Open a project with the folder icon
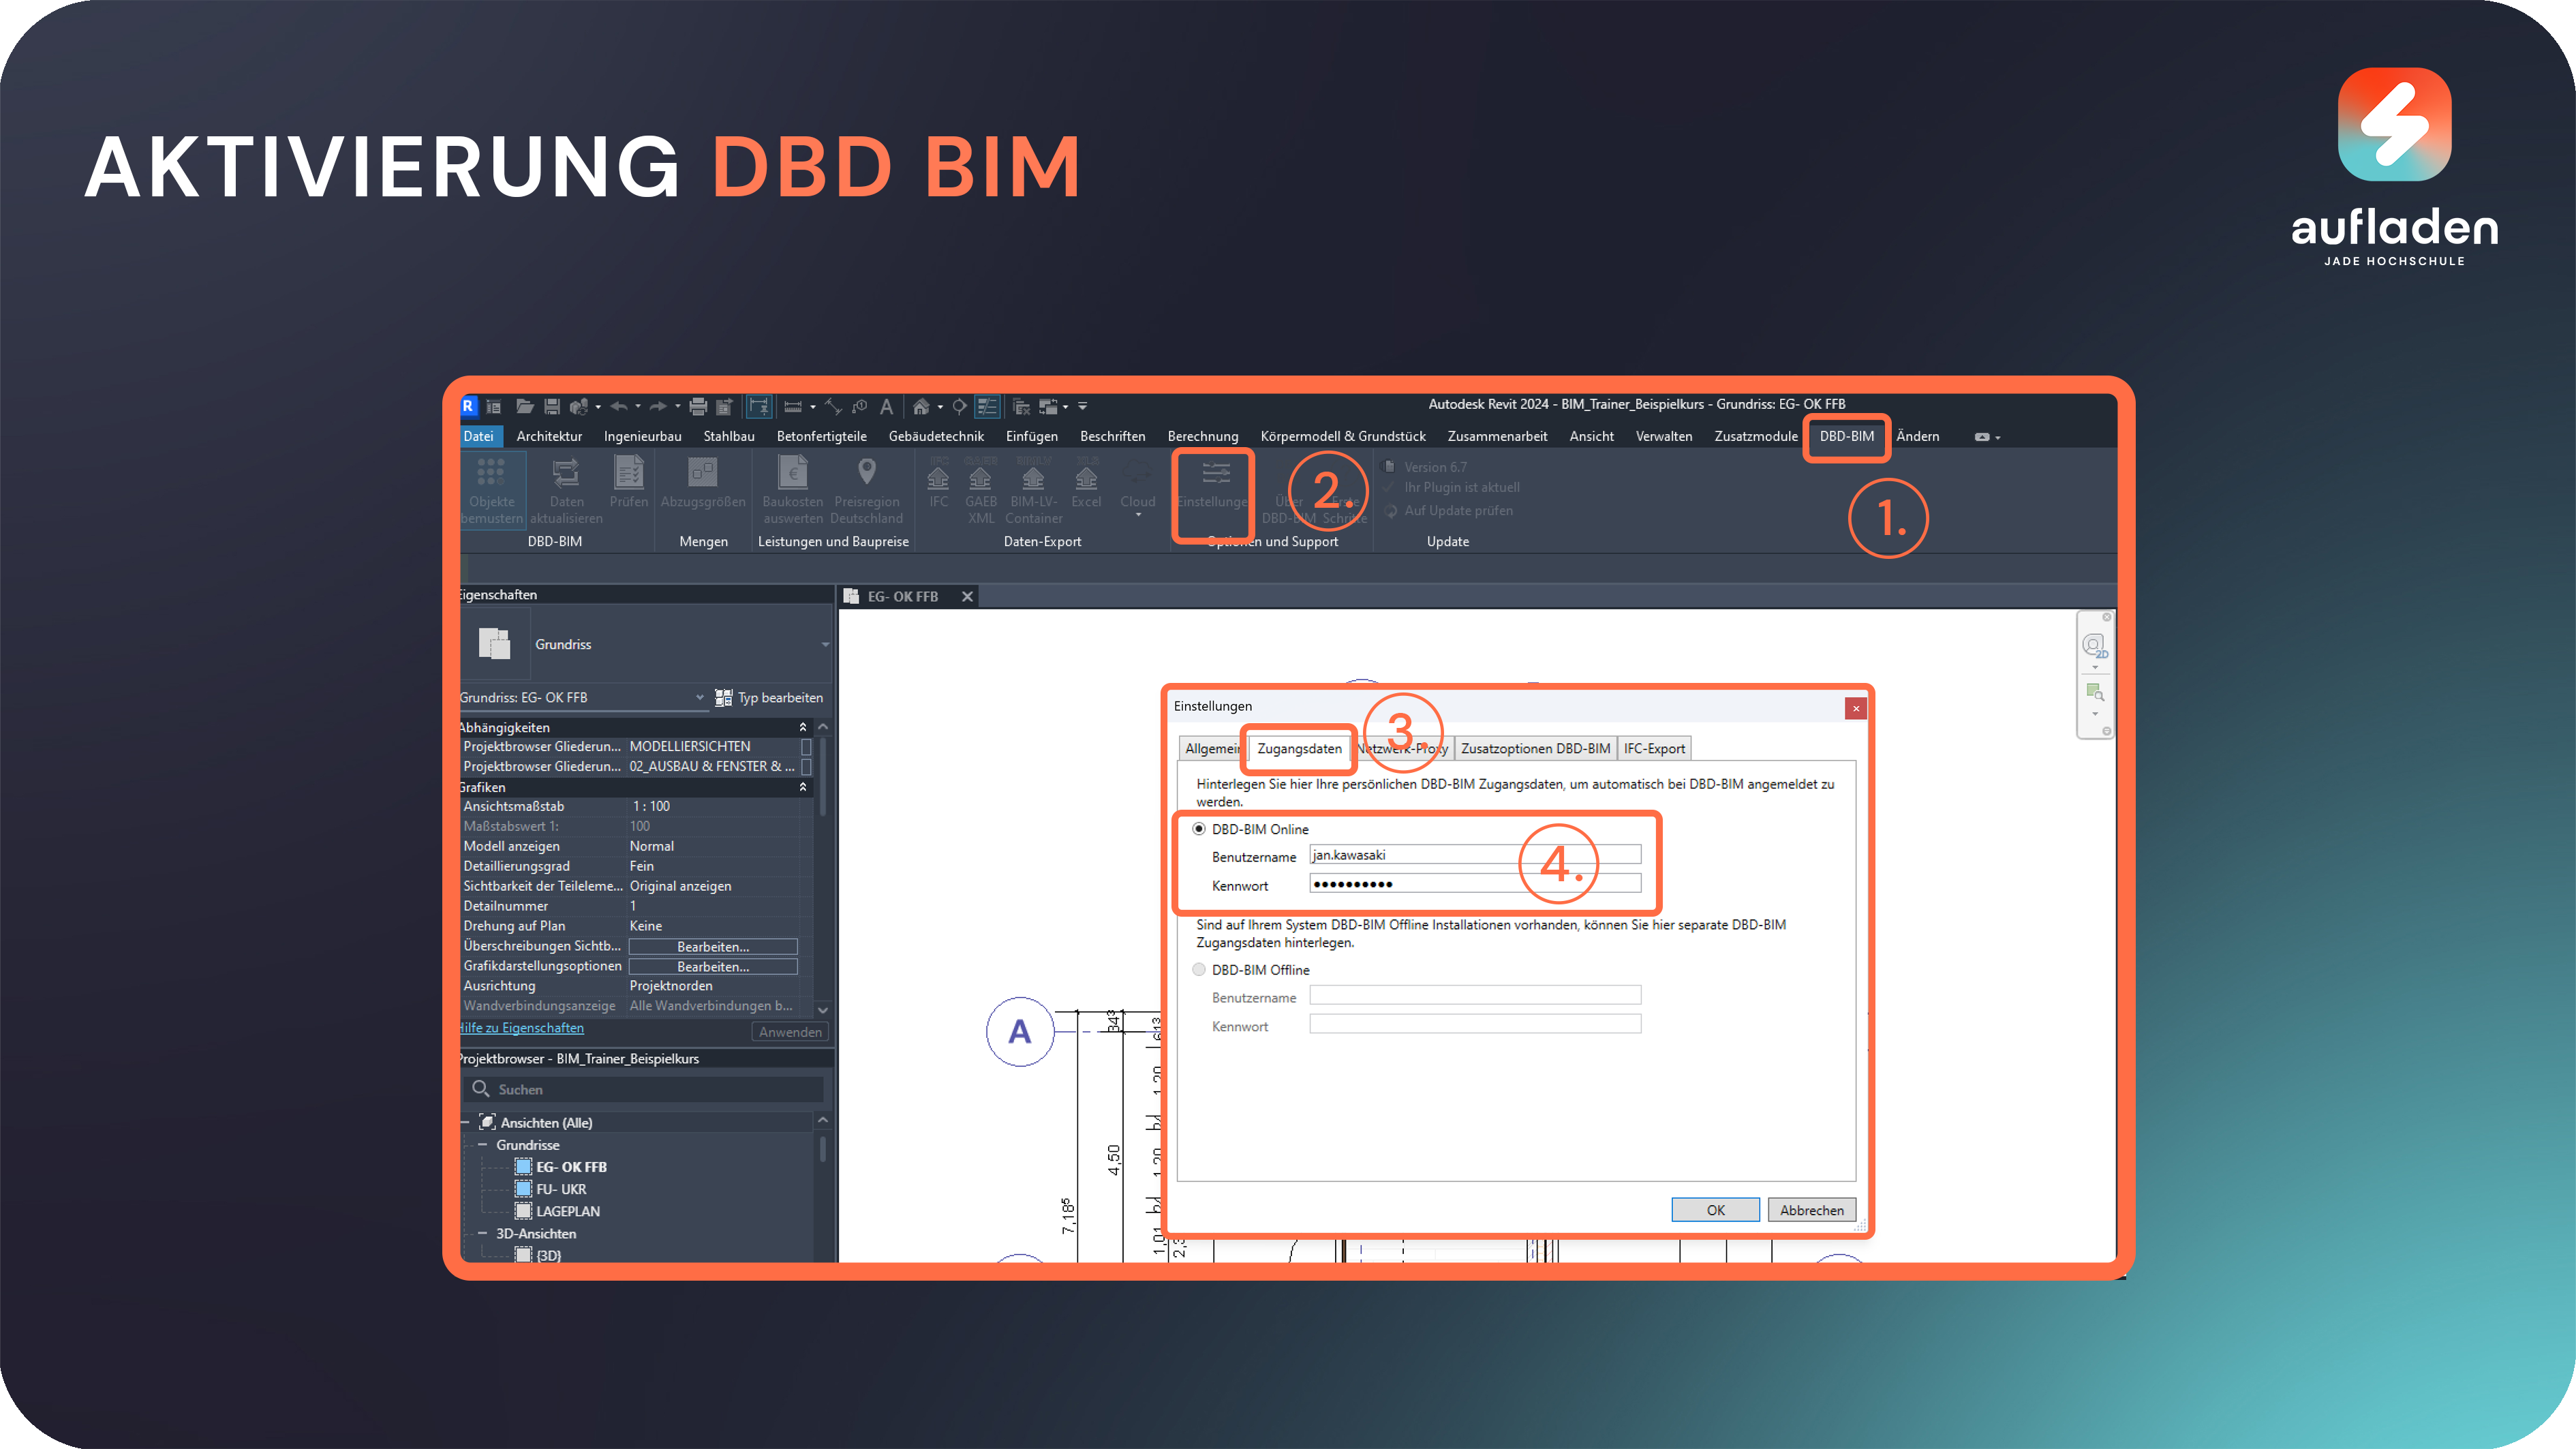This screenshot has width=2576, height=1449. tap(524, 406)
